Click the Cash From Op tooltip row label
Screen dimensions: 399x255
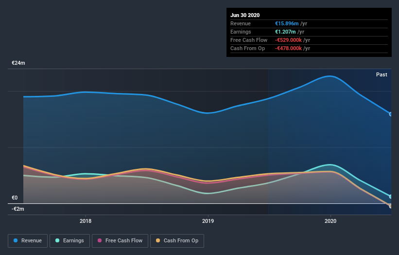coord(247,48)
